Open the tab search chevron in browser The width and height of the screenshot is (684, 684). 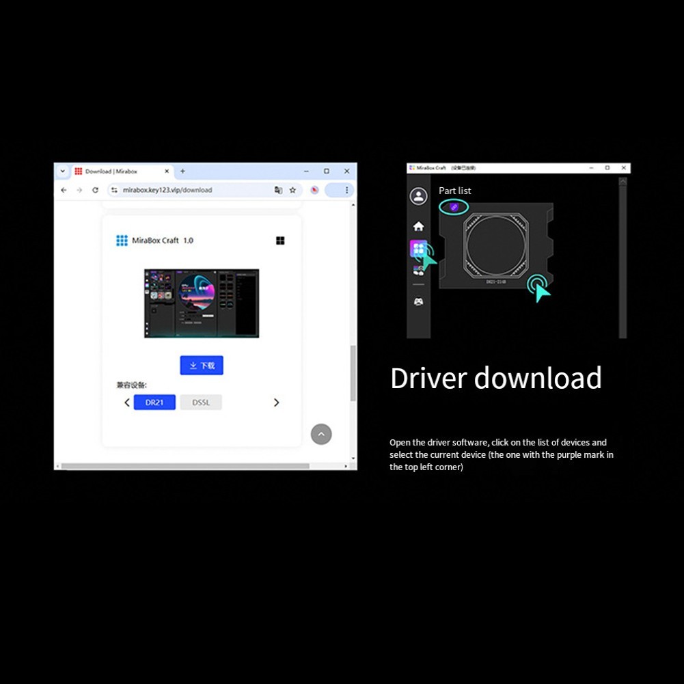pos(62,172)
